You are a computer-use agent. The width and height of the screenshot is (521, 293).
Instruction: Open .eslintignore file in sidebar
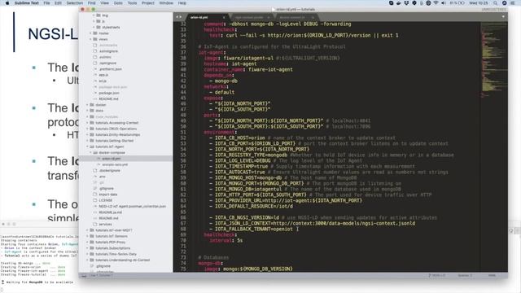tap(108, 51)
